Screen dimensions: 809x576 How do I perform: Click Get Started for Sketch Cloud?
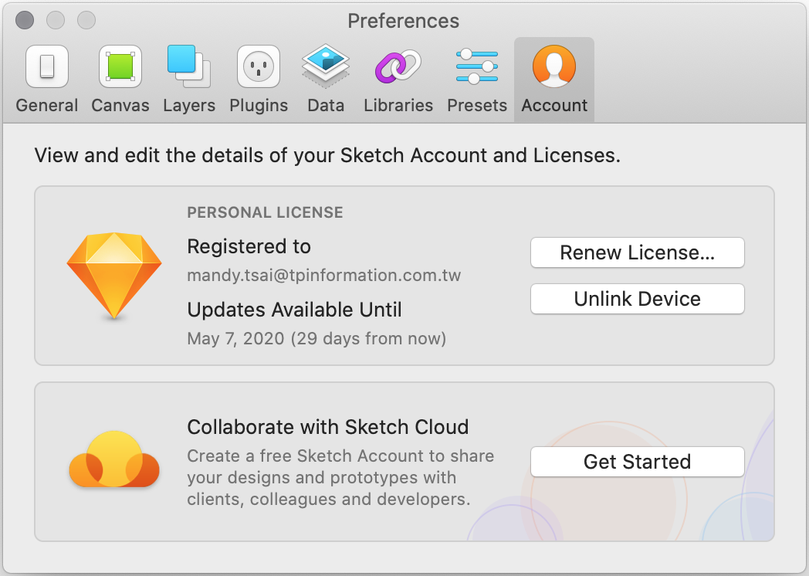tap(637, 462)
